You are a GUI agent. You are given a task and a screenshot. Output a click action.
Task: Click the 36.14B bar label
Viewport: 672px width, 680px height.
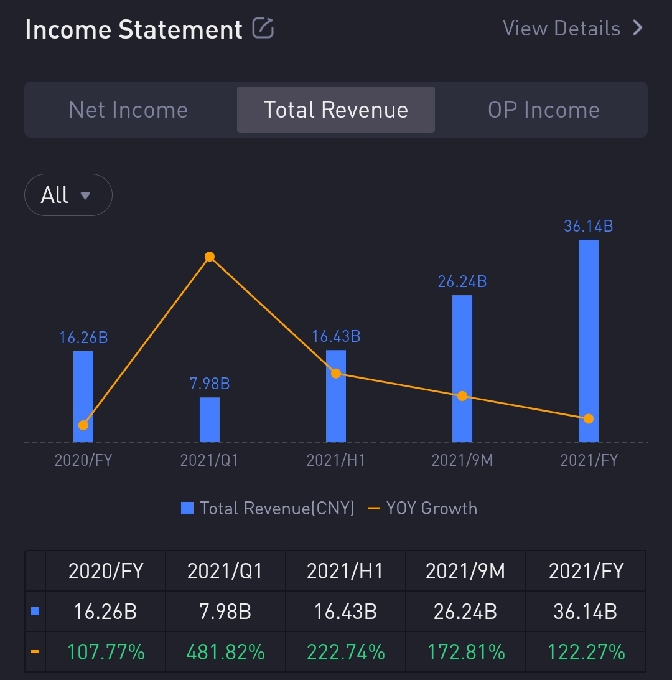point(589,226)
